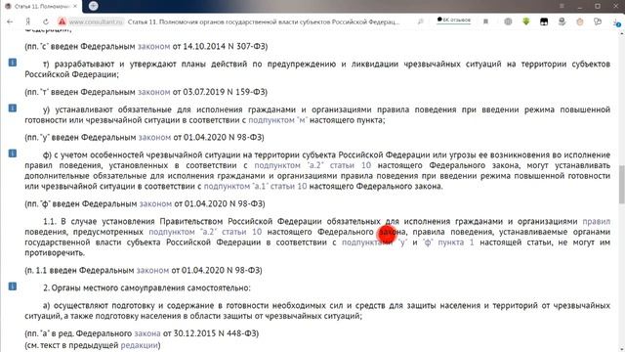
Task: Open законом link in the п. 1.1 note
Action: [152, 270]
